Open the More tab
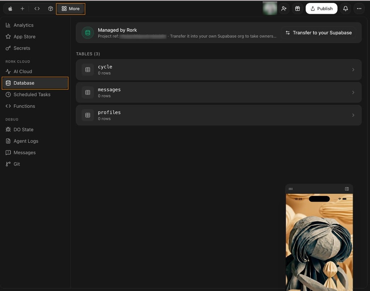 click(x=70, y=9)
